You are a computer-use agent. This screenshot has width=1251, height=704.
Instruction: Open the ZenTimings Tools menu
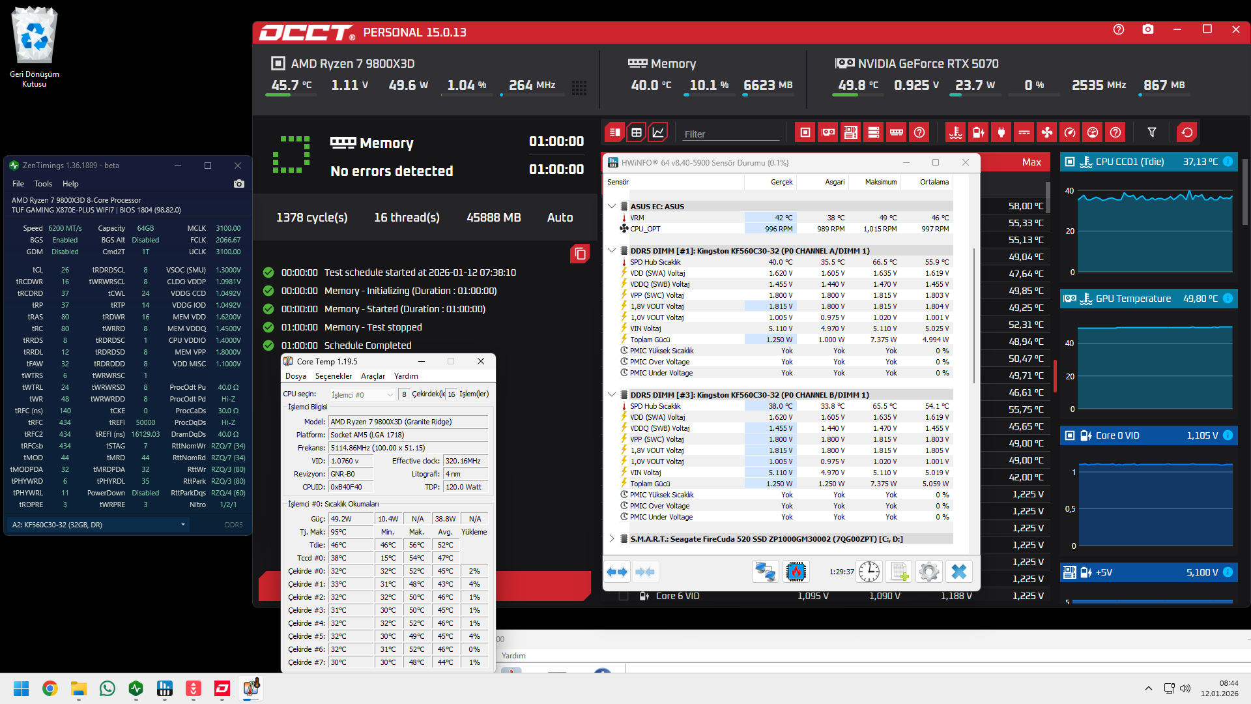pyautogui.click(x=43, y=184)
